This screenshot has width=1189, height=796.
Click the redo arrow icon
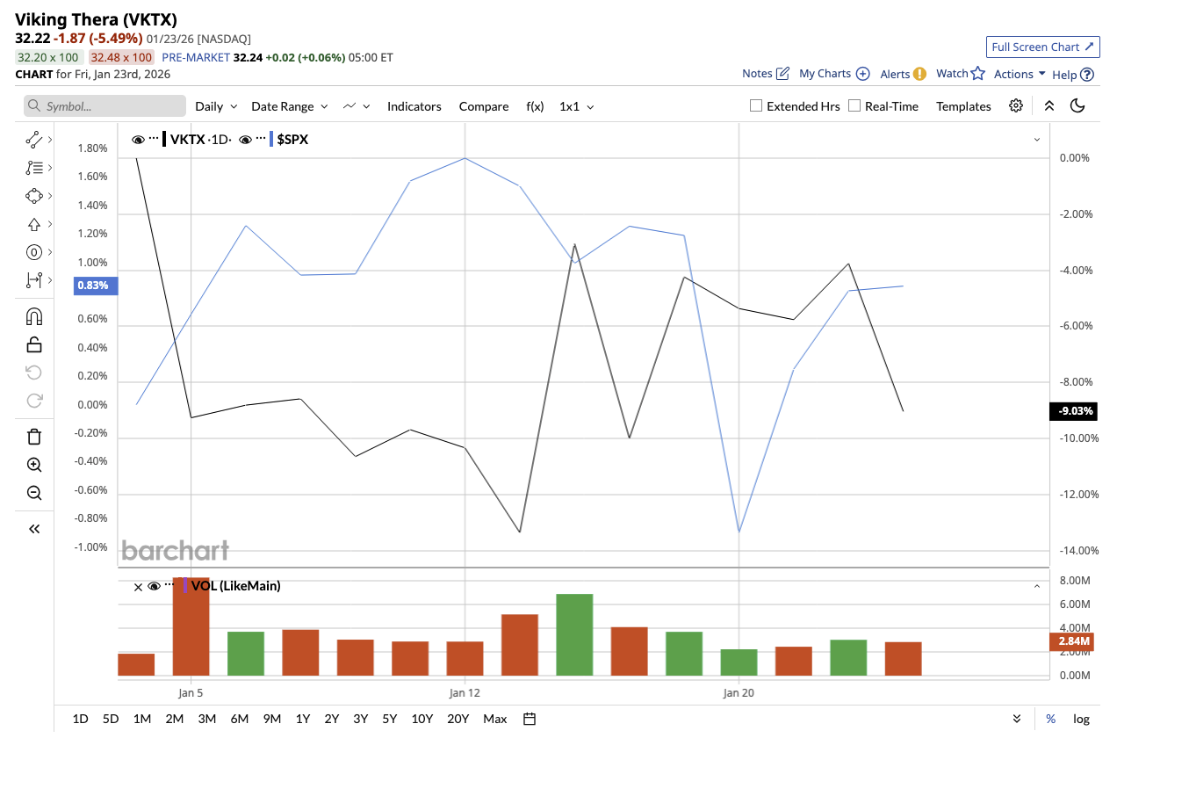34,401
